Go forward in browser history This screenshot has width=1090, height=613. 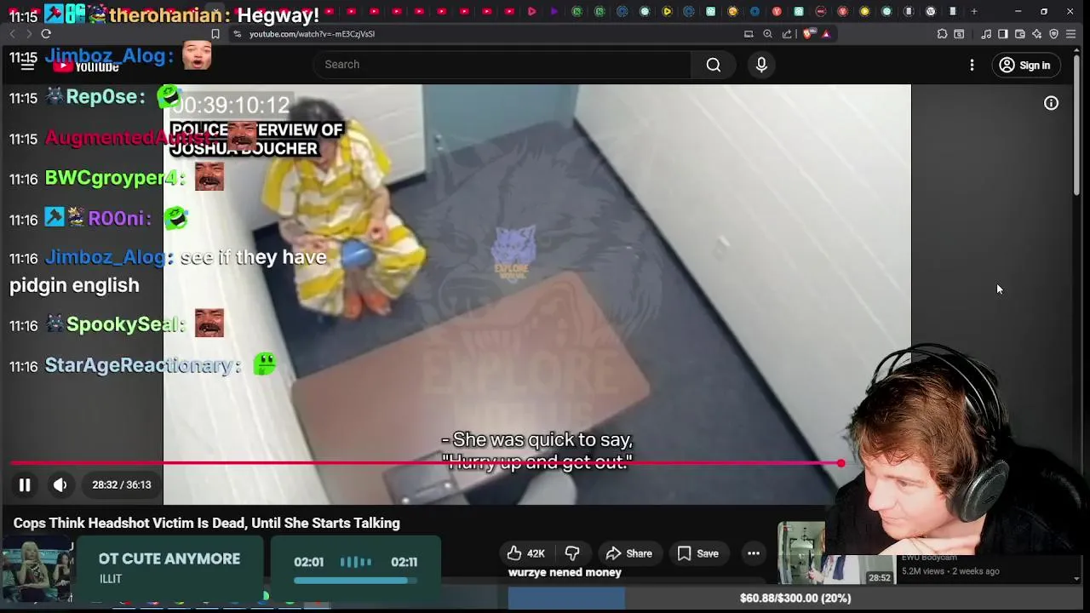(x=28, y=34)
